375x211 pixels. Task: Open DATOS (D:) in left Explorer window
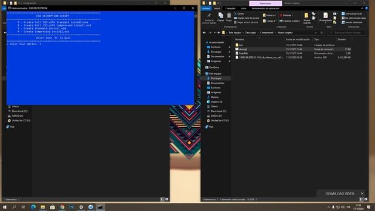click(x=17, y=116)
